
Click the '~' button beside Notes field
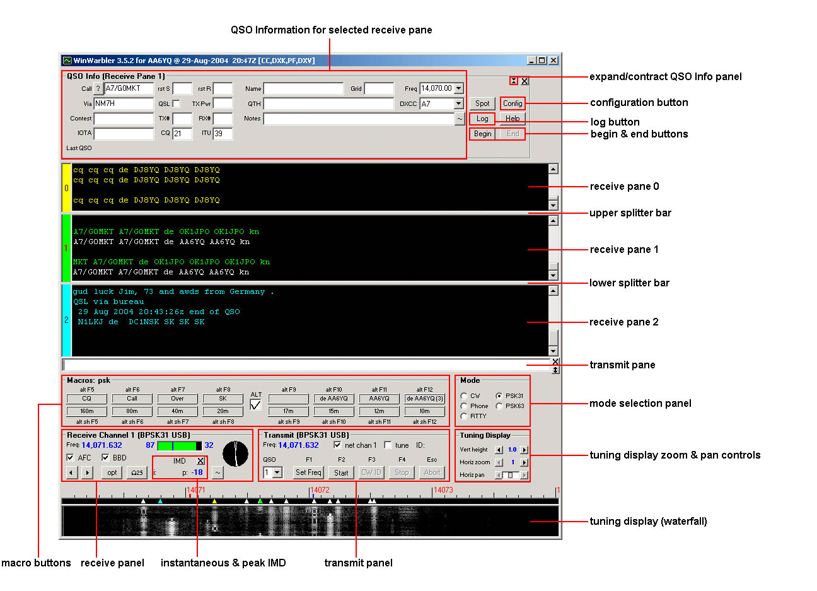click(x=460, y=119)
